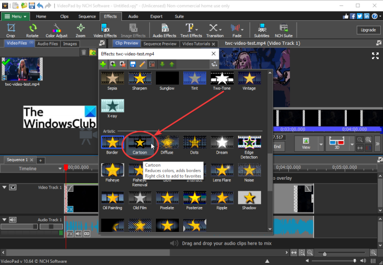Expand the Timeline mode dropdown
This screenshot has height=265, width=383.
(60, 169)
